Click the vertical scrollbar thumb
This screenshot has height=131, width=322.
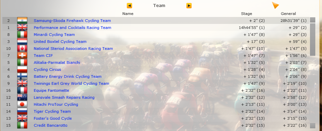[x=313, y=39]
